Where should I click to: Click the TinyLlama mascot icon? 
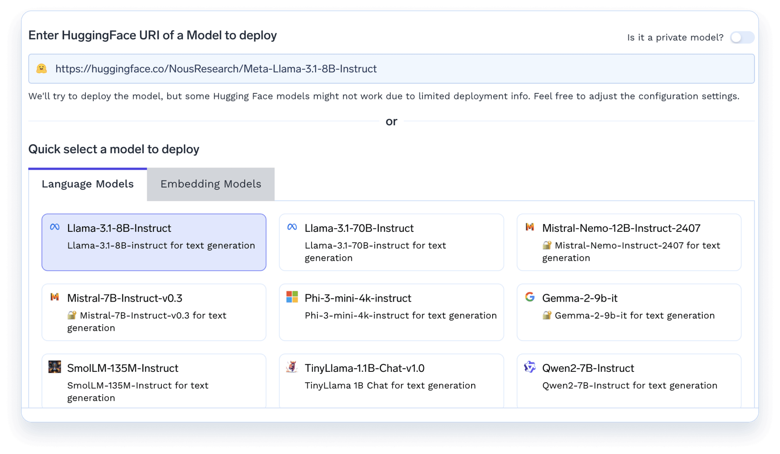click(x=292, y=366)
